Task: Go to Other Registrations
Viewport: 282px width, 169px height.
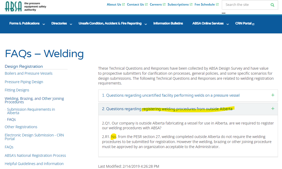Action: [x=21, y=127]
